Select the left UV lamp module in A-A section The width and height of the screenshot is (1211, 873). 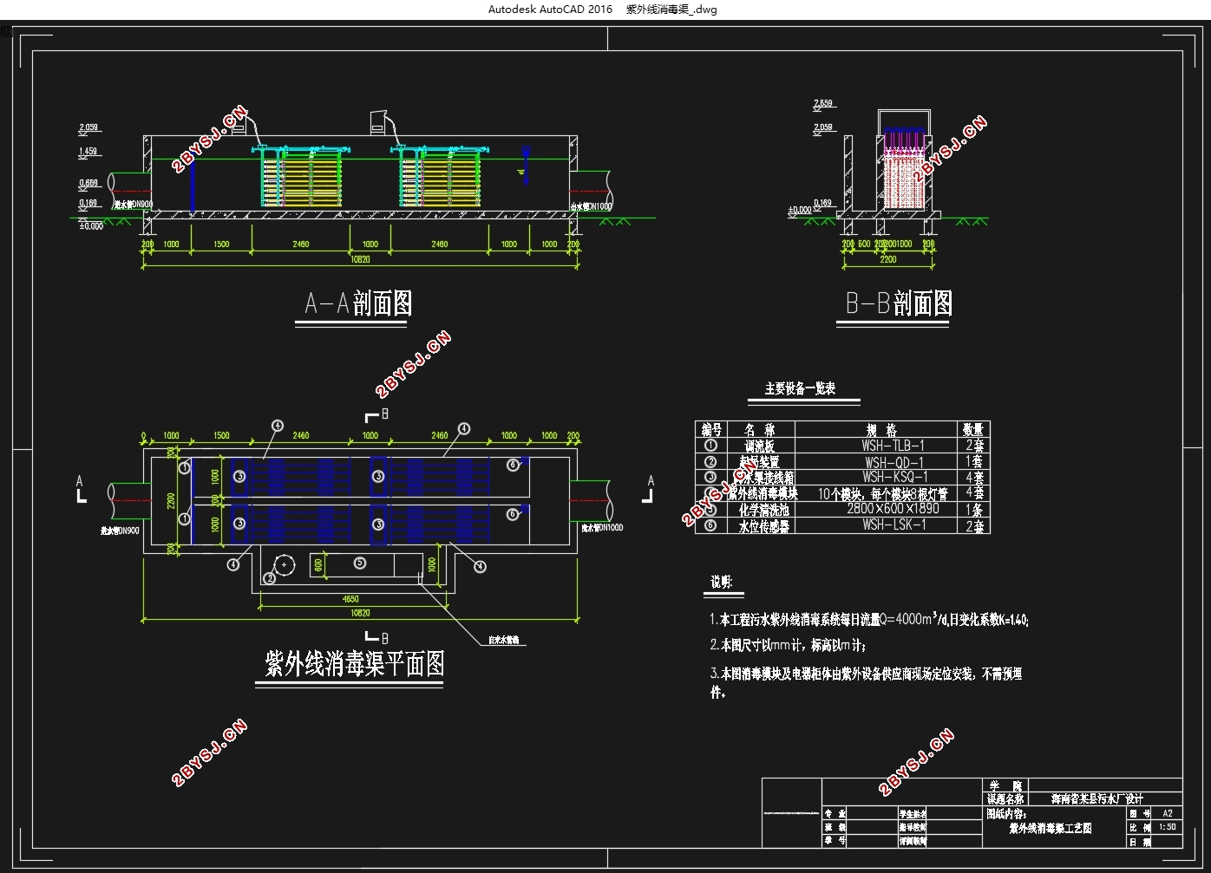point(302,177)
